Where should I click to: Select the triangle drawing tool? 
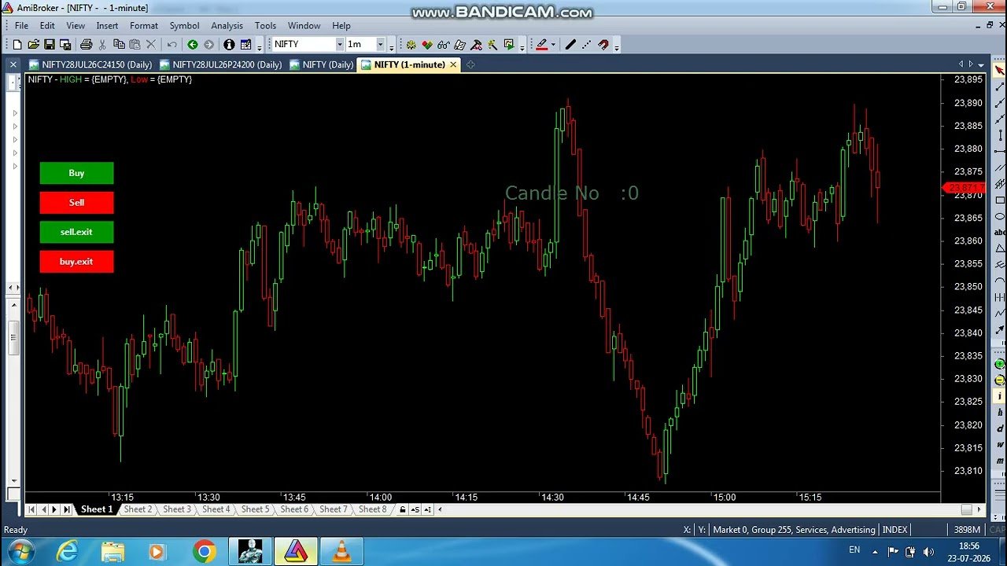click(1000, 248)
